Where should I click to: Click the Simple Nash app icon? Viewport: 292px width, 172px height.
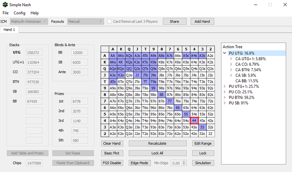coord(4,4)
